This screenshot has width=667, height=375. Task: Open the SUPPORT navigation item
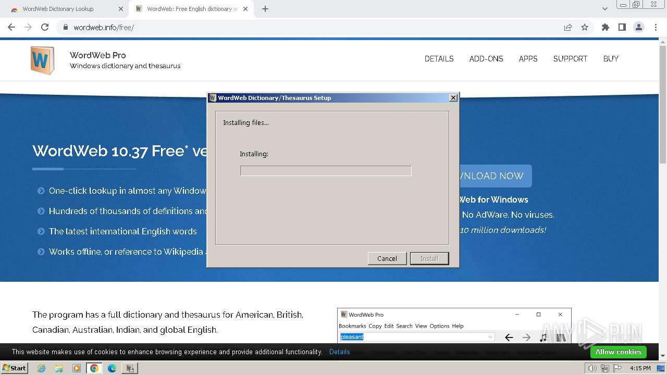coord(570,59)
